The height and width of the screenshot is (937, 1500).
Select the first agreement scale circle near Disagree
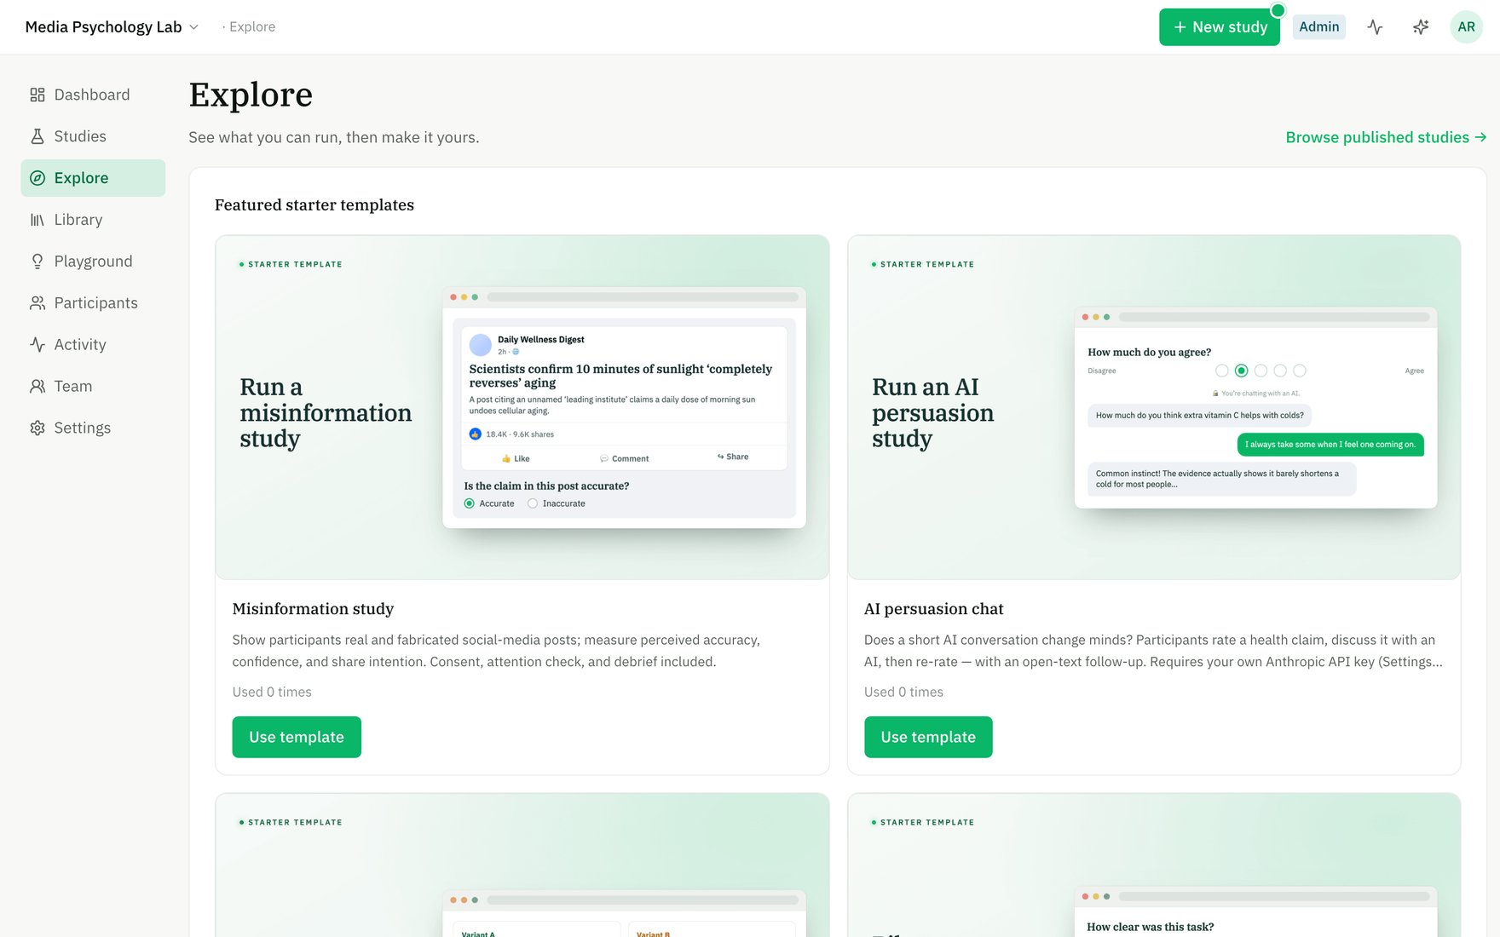pos(1222,371)
